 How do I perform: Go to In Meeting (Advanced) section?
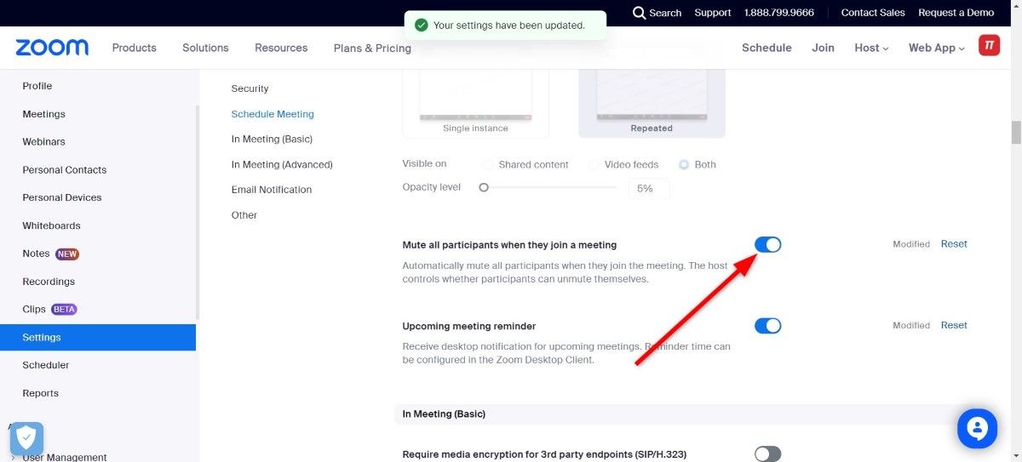click(282, 164)
